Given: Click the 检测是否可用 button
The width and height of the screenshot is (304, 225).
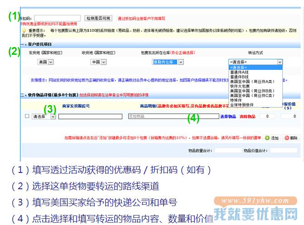Looking at the screenshot, I should (98, 18).
